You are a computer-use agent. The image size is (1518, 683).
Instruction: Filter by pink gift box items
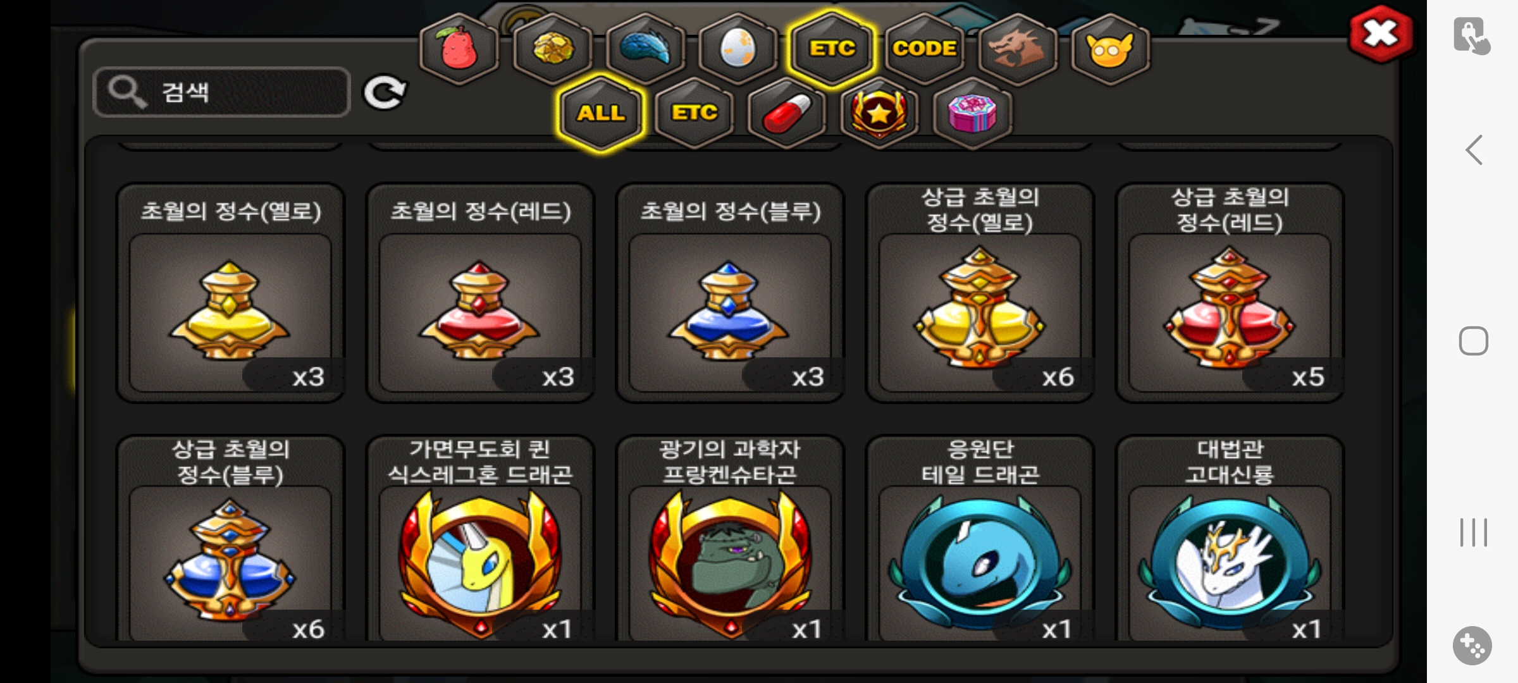972,113
